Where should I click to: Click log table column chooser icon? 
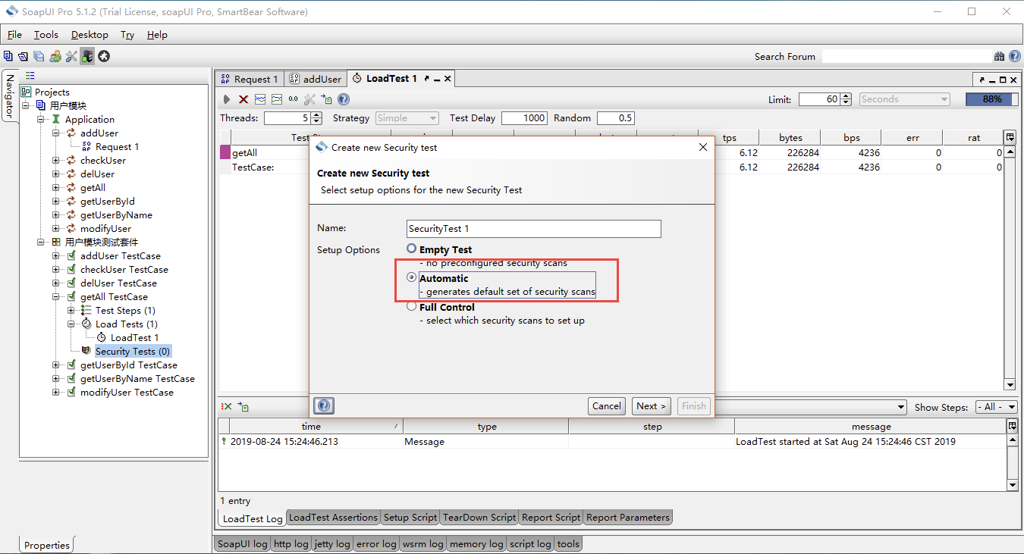[1012, 427]
